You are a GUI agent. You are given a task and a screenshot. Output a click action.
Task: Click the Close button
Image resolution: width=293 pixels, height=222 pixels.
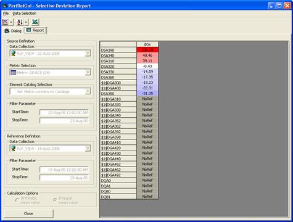[x=28, y=213]
